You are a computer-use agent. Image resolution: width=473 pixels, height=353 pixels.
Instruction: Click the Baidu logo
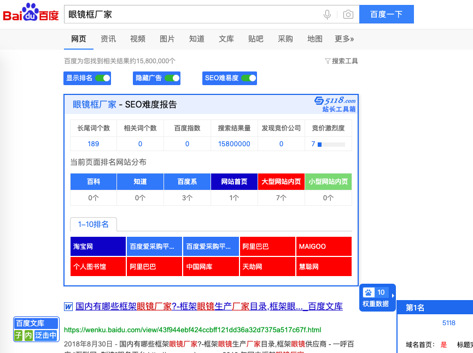31,13
